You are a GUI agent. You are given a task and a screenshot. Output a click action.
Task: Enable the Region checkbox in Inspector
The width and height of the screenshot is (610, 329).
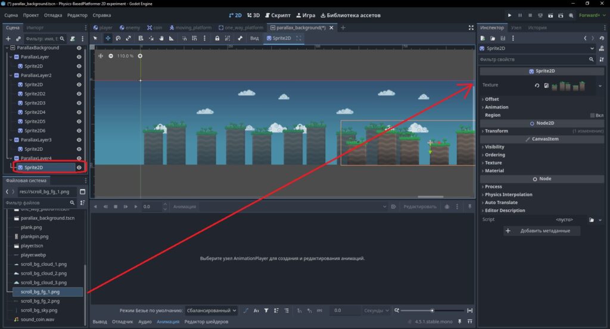593,115
